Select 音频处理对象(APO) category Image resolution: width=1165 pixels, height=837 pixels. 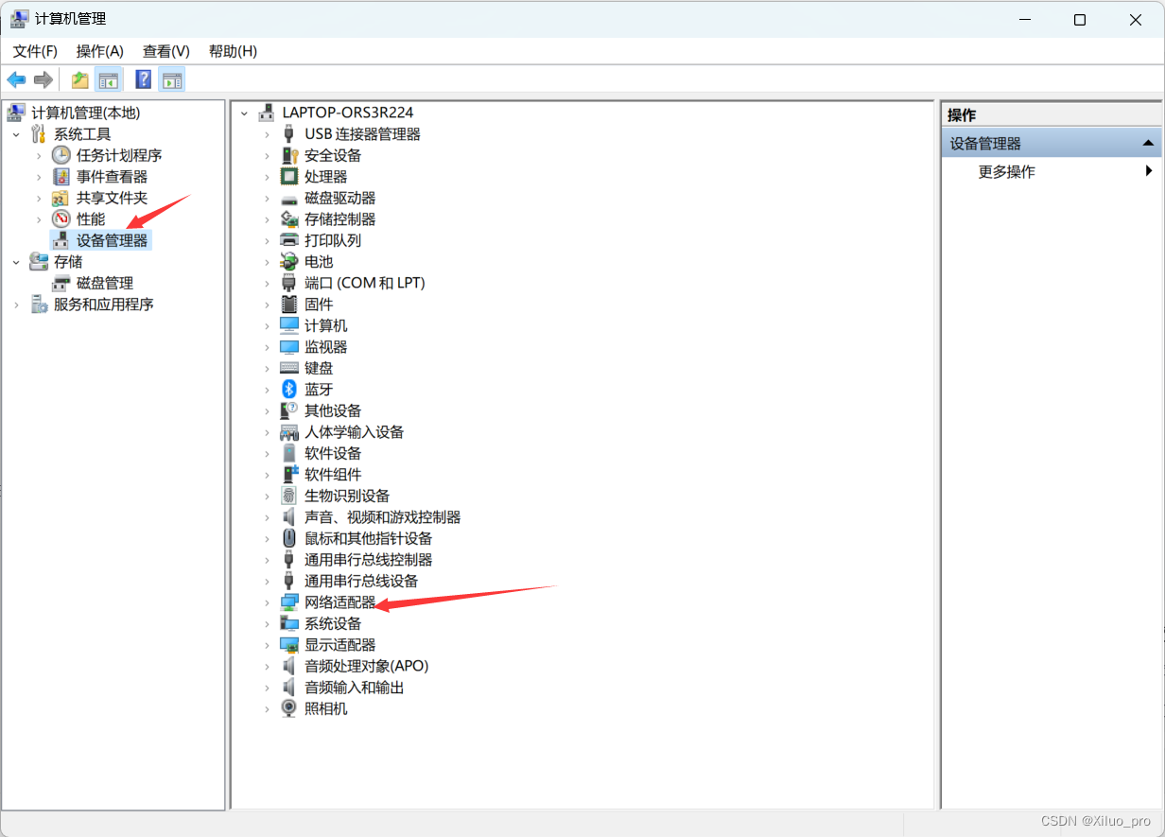[366, 666]
